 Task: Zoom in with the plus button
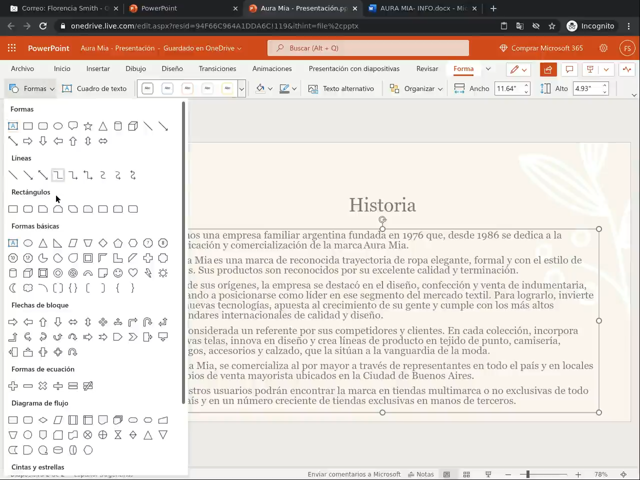click(578, 474)
